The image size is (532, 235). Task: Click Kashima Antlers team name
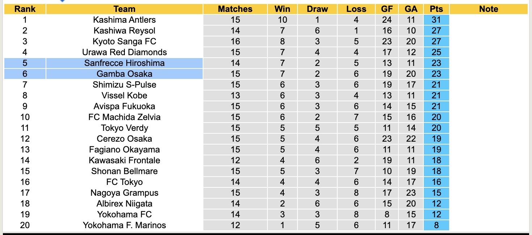coord(124,20)
